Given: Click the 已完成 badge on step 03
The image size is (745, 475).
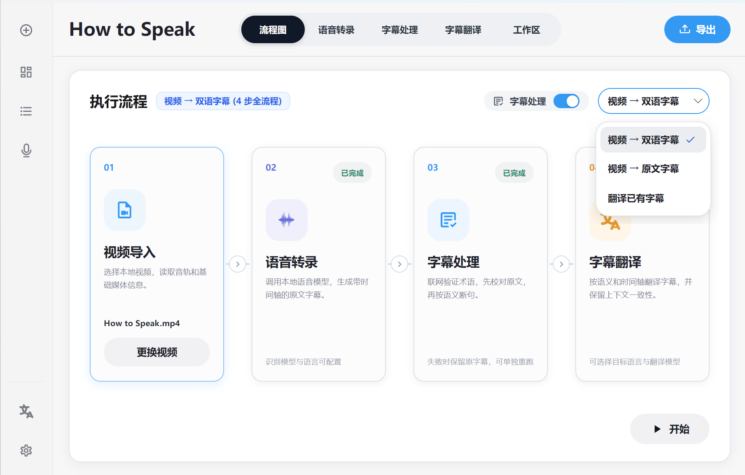Looking at the screenshot, I should (514, 173).
